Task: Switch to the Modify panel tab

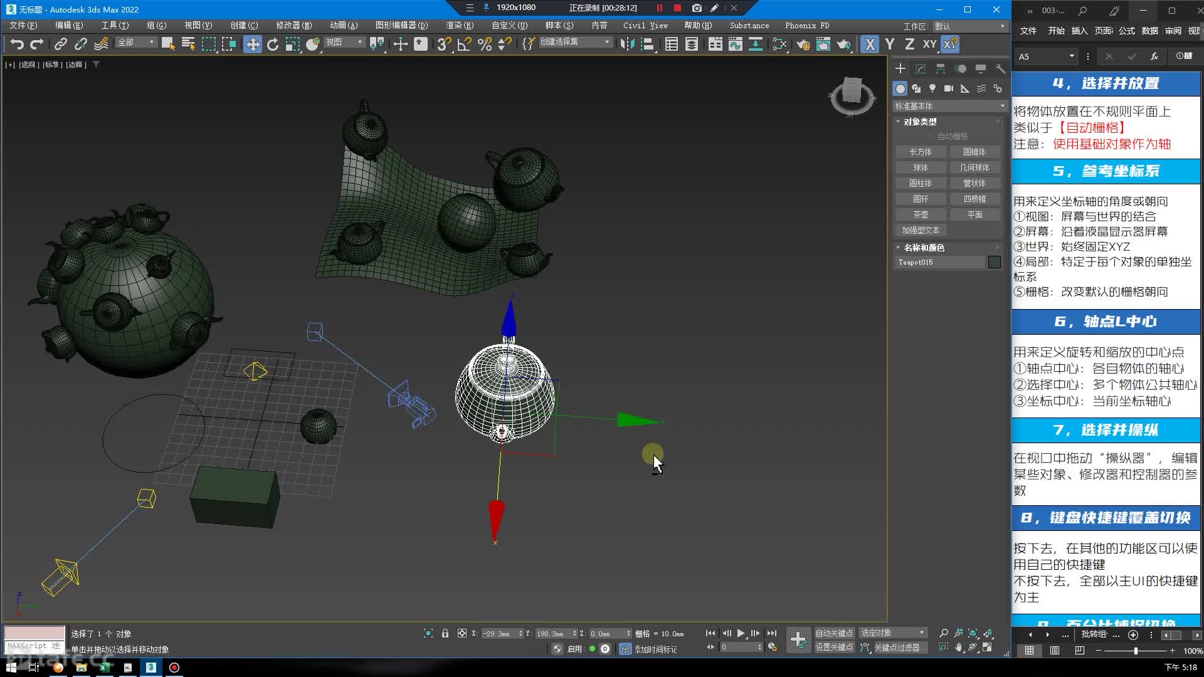Action: [921, 69]
